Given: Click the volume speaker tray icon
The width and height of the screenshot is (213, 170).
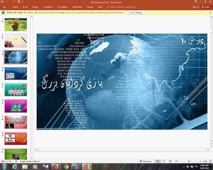Looking at the screenshot, I should 188,167.
